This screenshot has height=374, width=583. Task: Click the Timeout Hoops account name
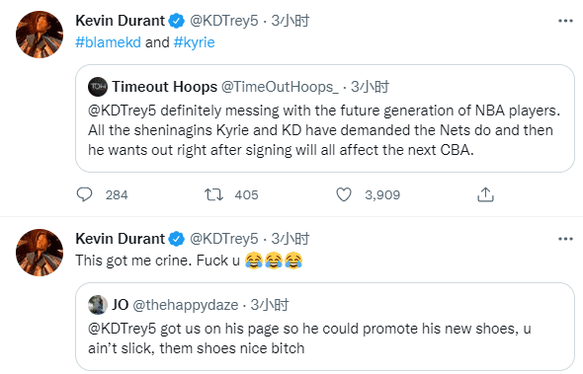165,87
